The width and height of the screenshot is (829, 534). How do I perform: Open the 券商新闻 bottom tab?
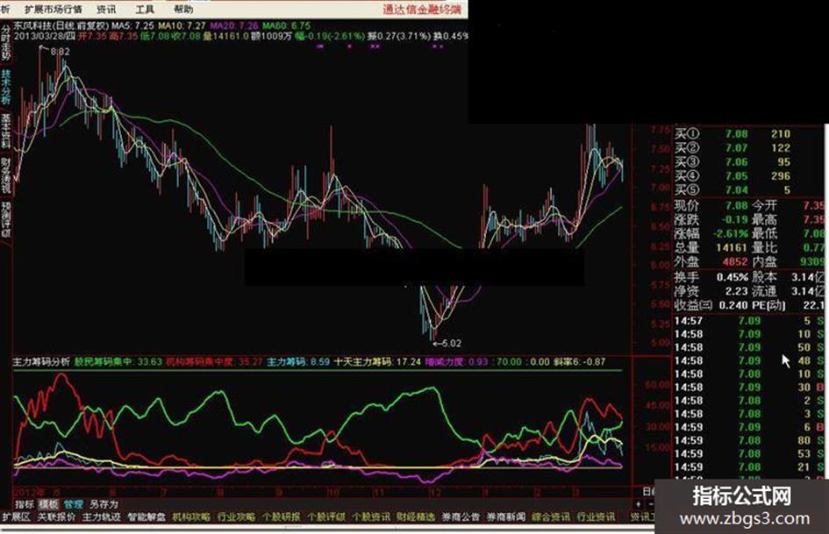click(506, 516)
